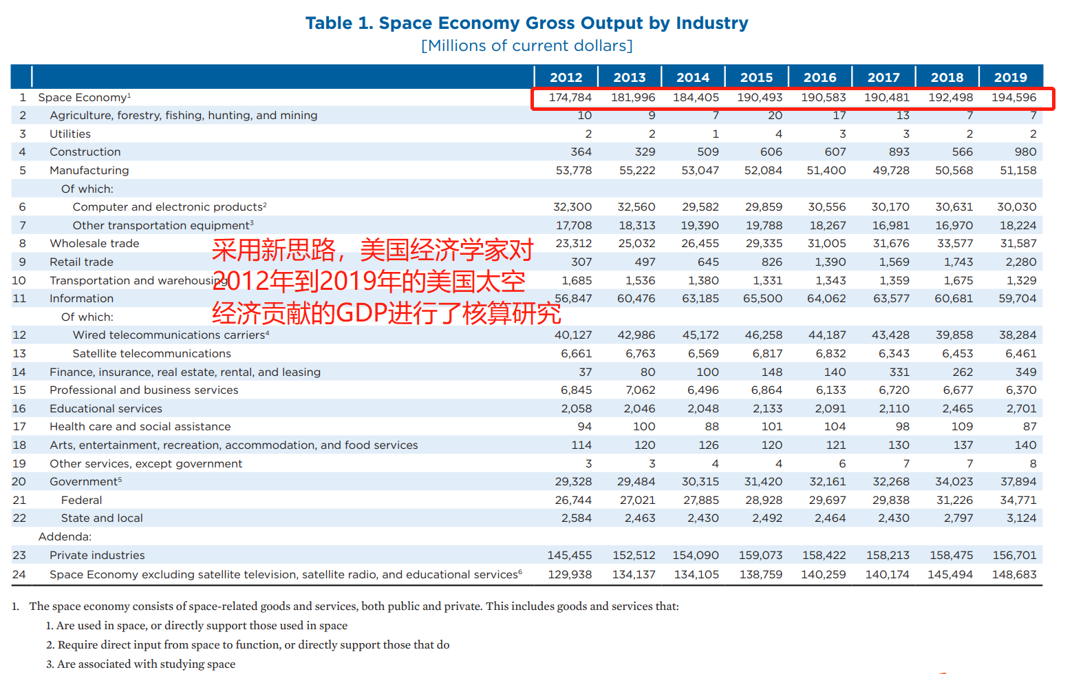The image size is (1072, 674).
Task: Click the "Construction" row label
Action: pos(85,152)
